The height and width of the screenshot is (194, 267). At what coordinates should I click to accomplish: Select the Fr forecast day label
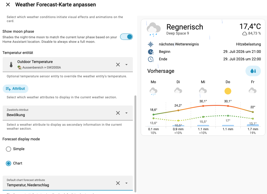tap(253, 82)
